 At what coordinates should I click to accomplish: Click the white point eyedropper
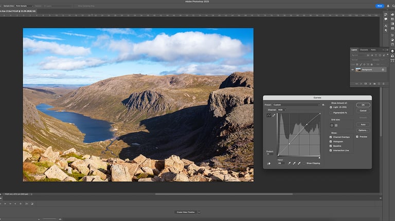click(299, 163)
